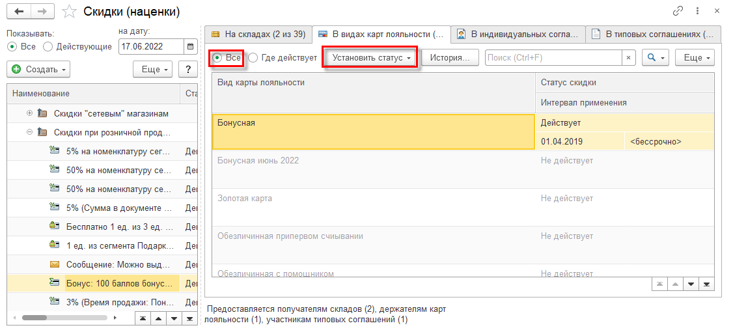Click the 'История...' button

click(450, 58)
